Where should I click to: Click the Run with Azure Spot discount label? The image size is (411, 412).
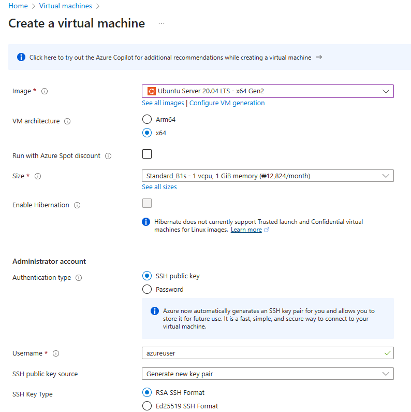pos(56,156)
